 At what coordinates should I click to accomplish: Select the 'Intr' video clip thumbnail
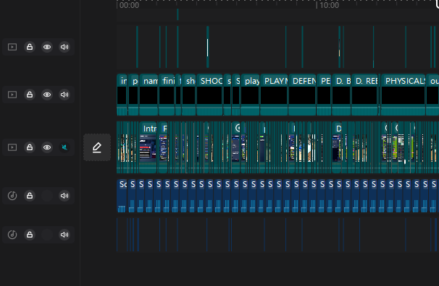[x=148, y=147]
